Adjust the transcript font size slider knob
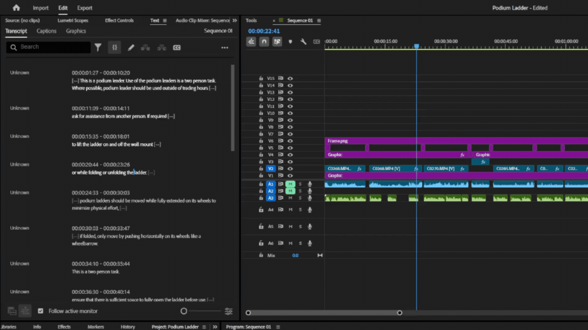 coord(184,311)
